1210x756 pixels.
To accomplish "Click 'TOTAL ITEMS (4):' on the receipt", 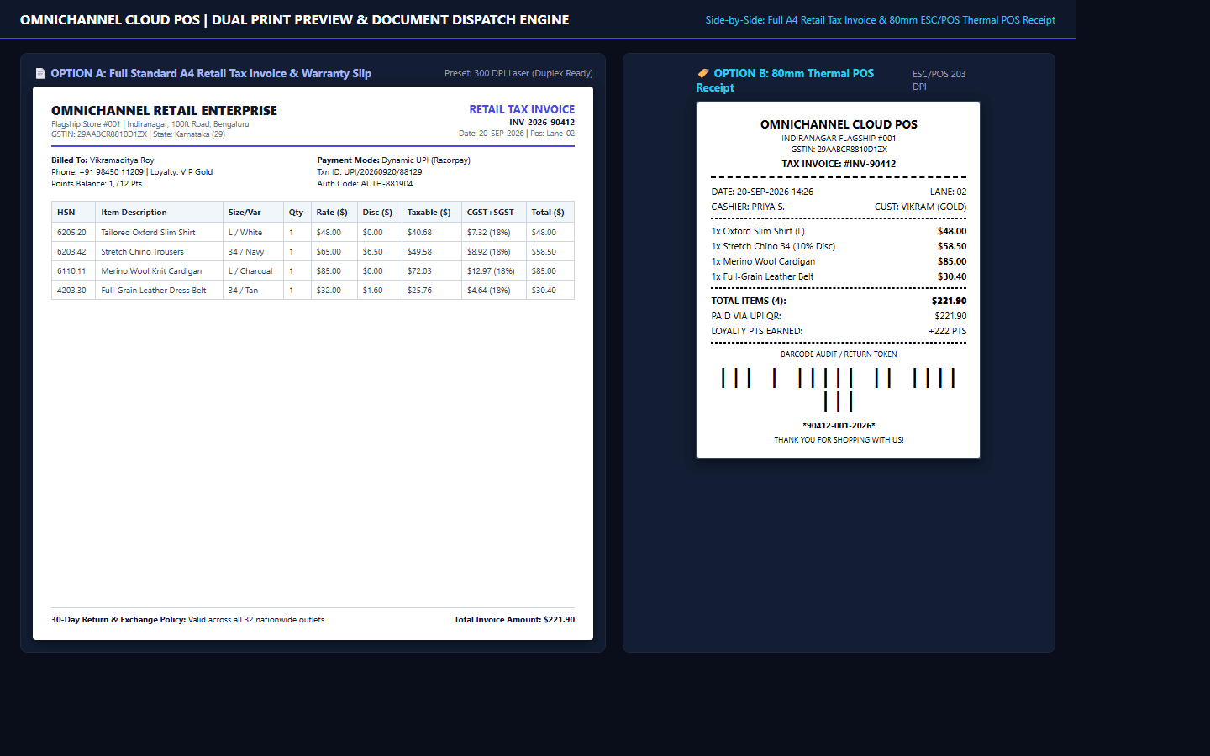I will (749, 301).
